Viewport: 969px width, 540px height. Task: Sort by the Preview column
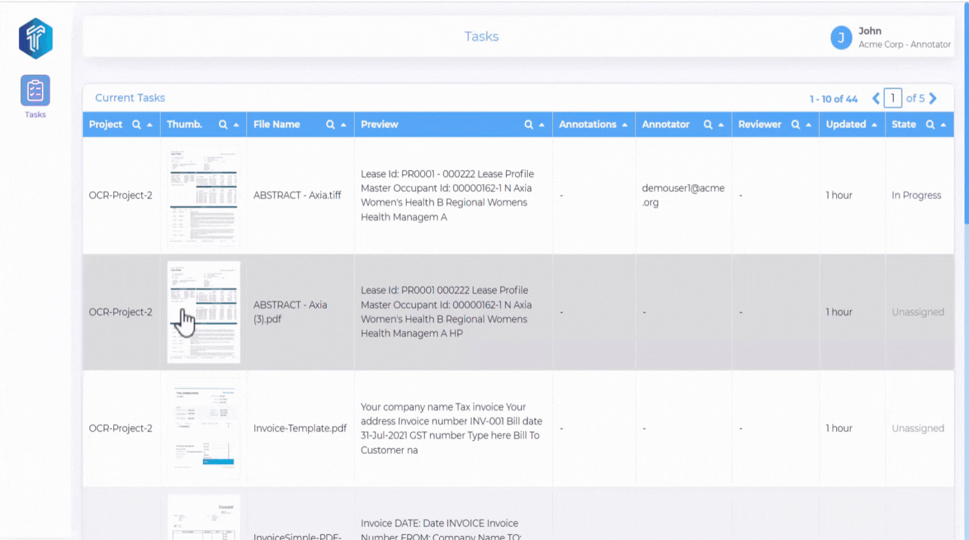coord(542,125)
